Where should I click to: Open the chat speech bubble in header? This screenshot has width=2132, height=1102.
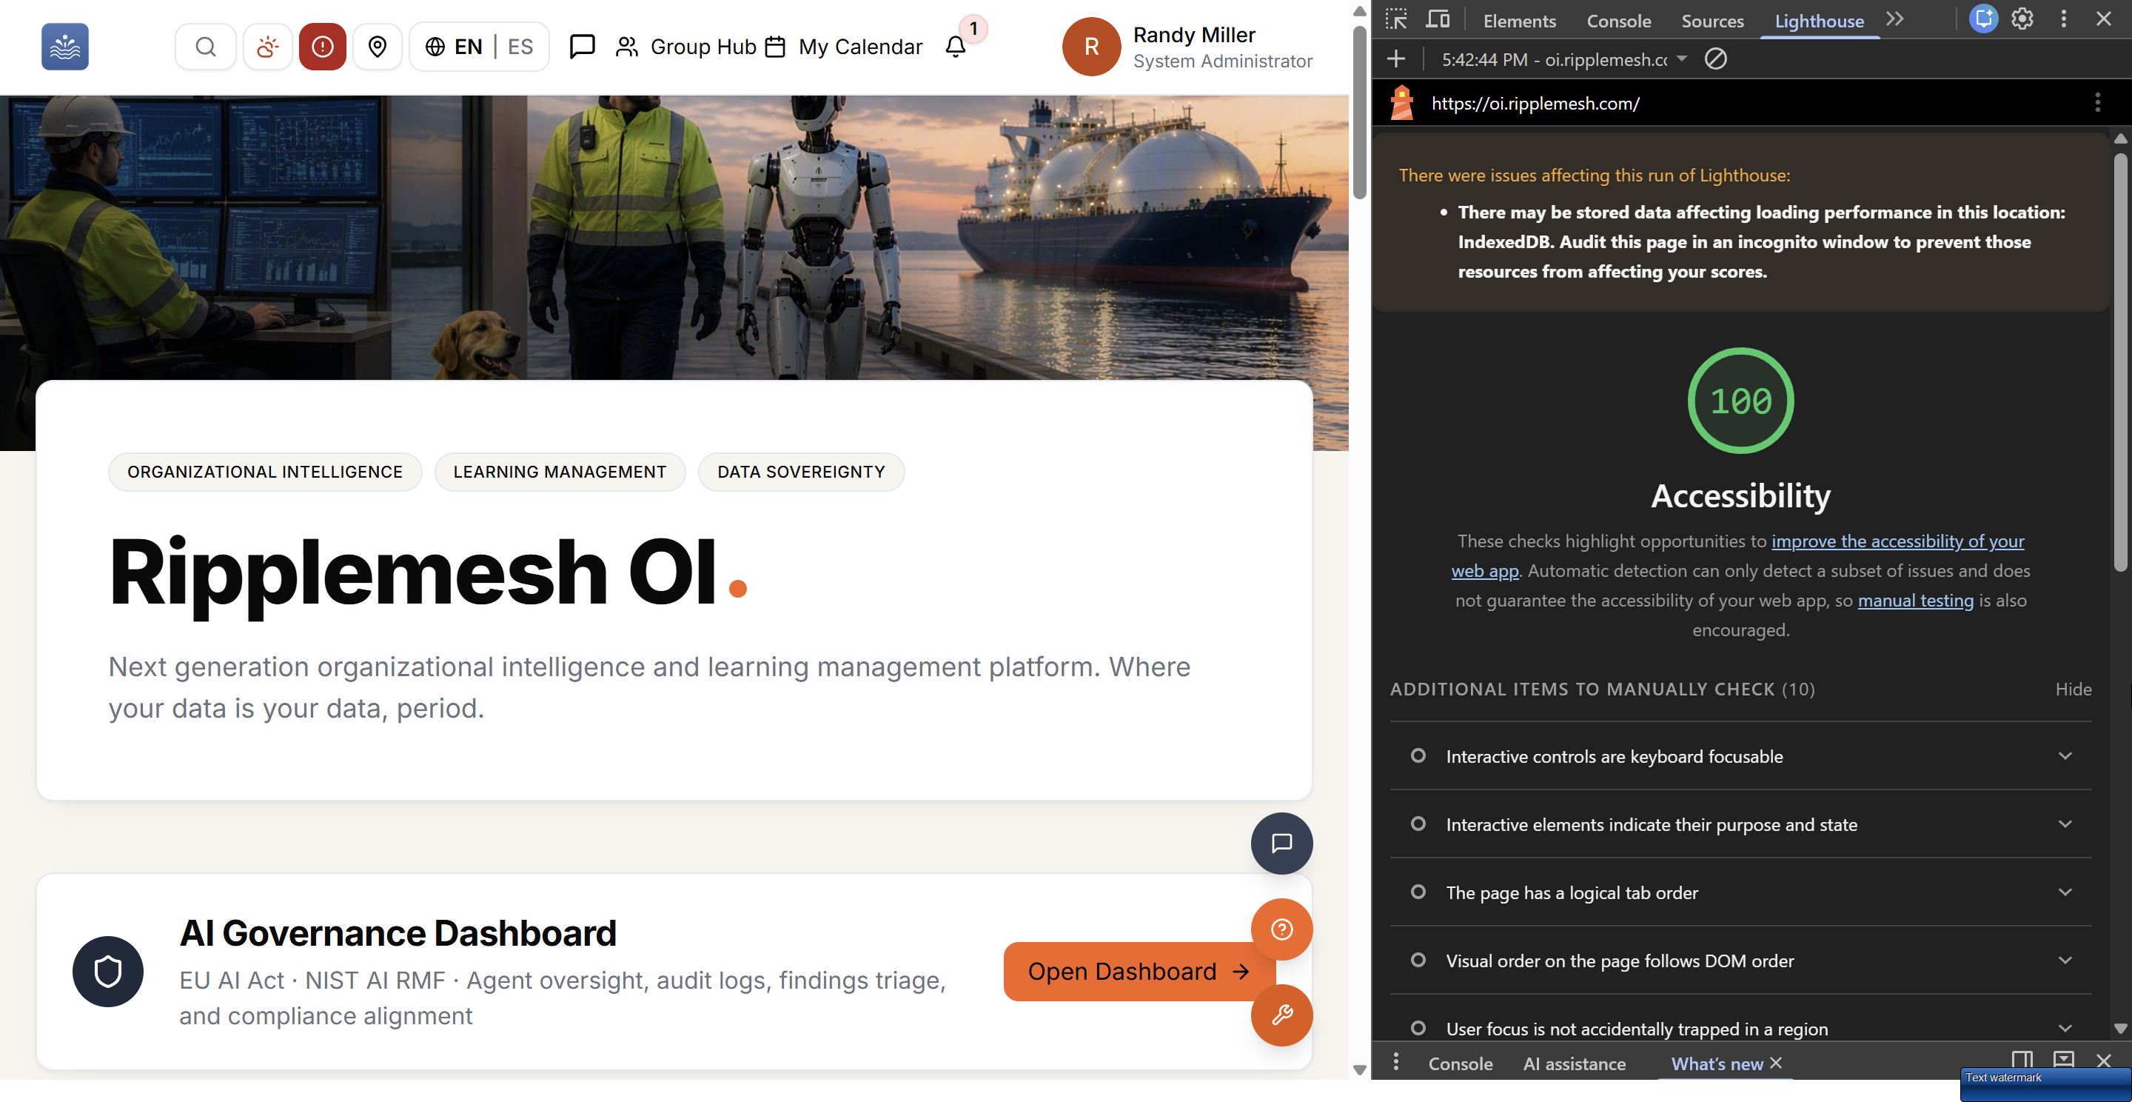point(582,47)
